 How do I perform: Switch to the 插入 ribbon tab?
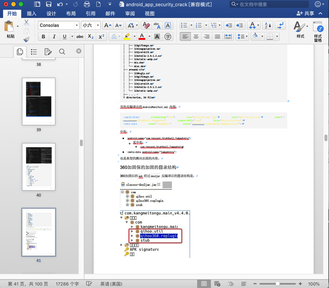click(32, 13)
